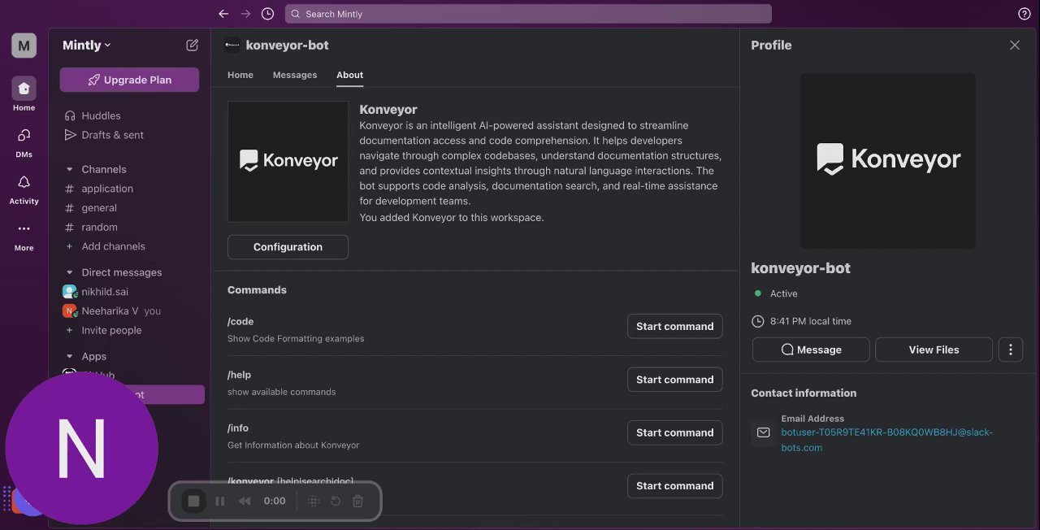Image resolution: width=1040 pixels, height=530 pixels.
Task: Expand the Mintly workspace dropdown
Action: tap(86, 46)
